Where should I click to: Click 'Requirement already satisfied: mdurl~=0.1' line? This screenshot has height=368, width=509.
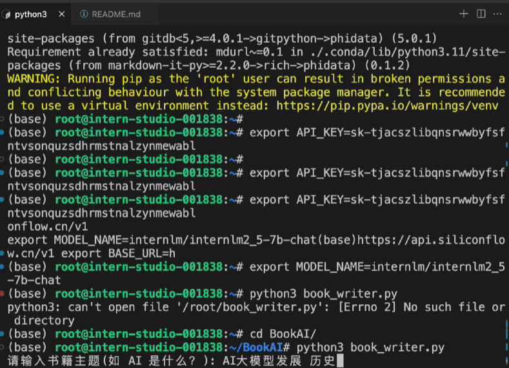coord(256,52)
